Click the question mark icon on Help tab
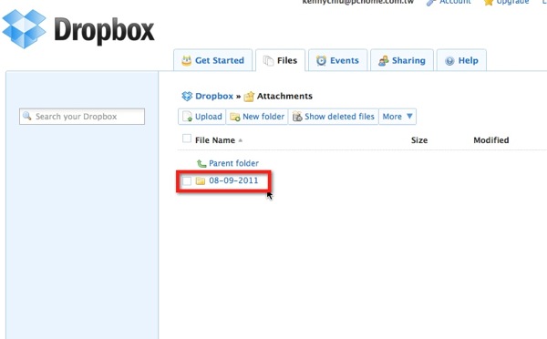547x339 pixels. click(x=449, y=61)
